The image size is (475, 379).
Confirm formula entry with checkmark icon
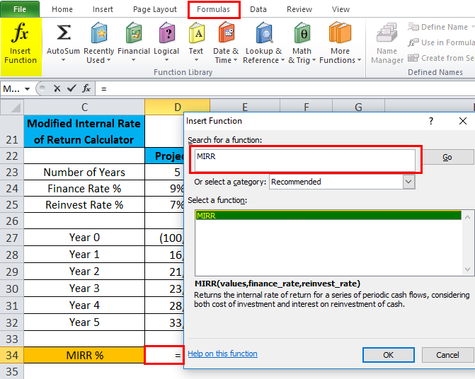(x=71, y=88)
